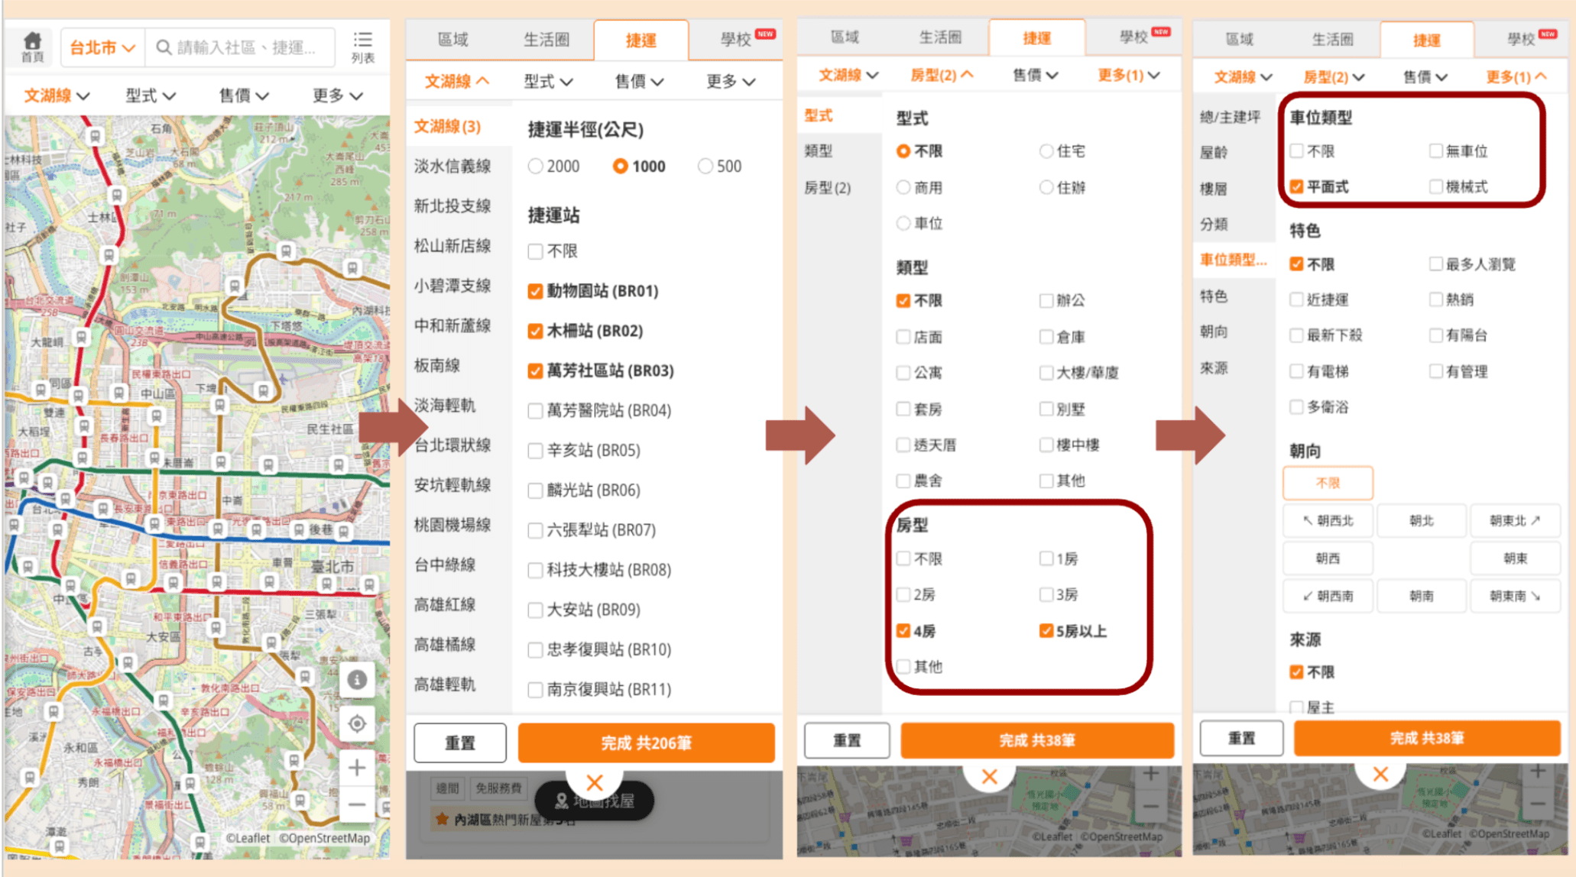Close fourth panel with orange X
This screenshot has height=877, width=1576.
coord(1380,774)
